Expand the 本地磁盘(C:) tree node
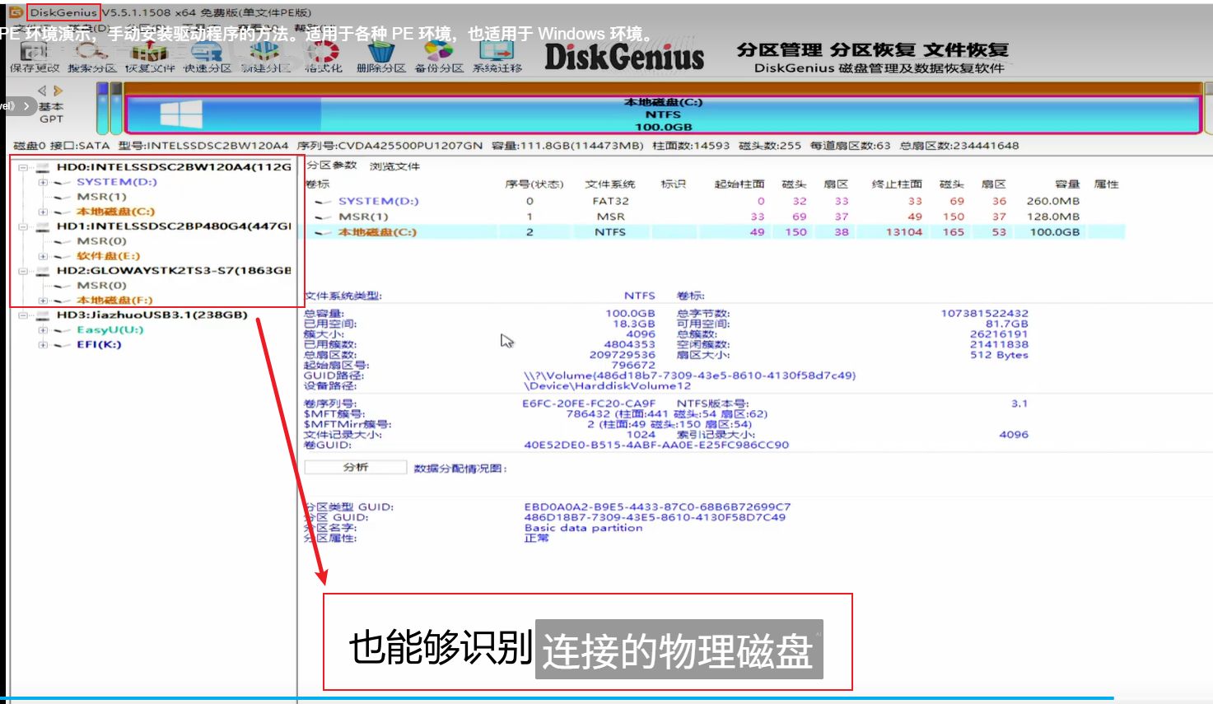Image resolution: width=1213 pixels, height=704 pixels. pyautogui.click(x=43, y=212)
